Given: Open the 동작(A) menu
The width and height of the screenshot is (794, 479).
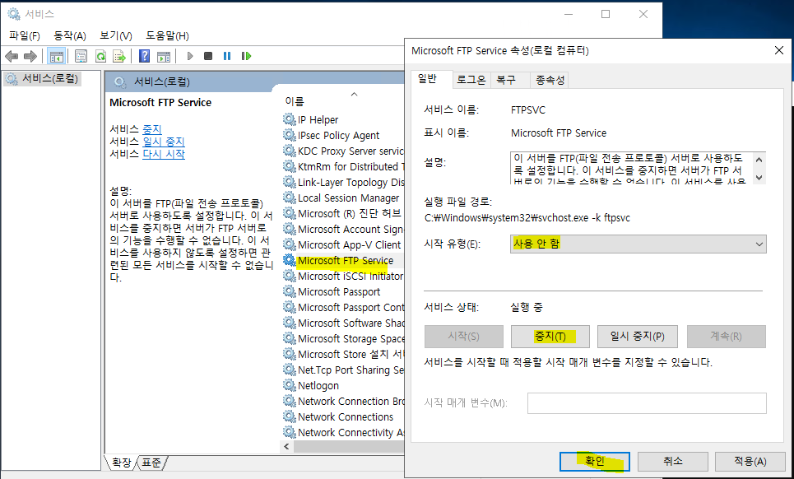Looking at the screenshot, I should [70, 36].
